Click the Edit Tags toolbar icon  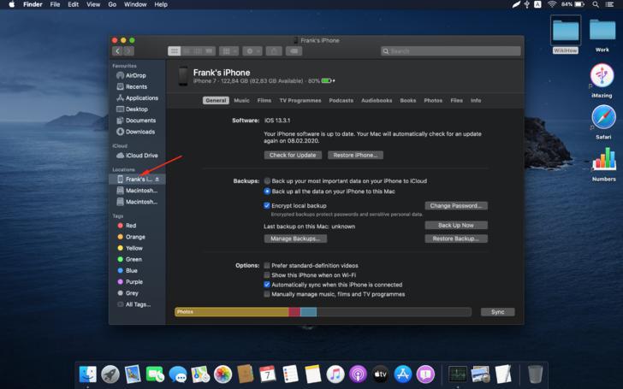(294, 51)
